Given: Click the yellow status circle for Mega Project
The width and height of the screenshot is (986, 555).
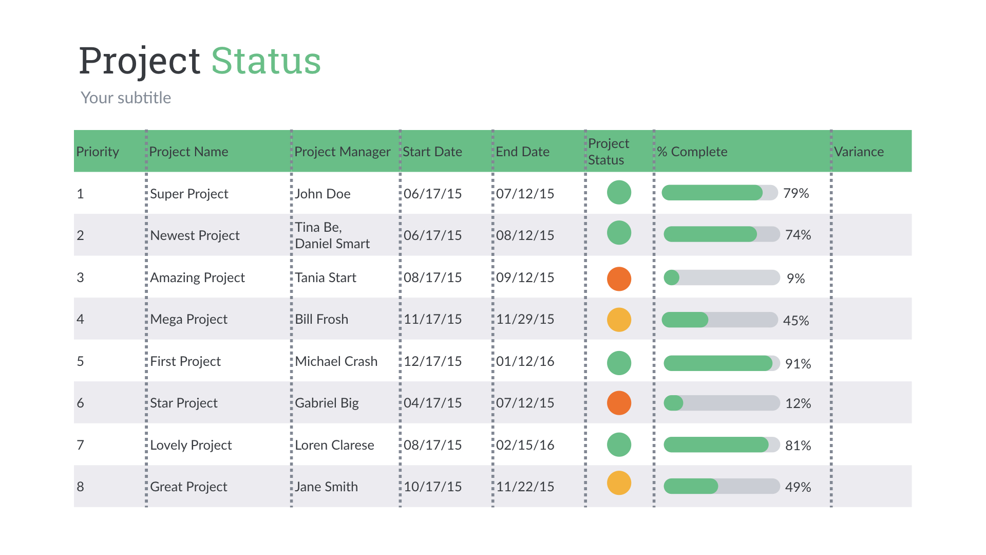Looking at the screenshot, I should (619, 320).
